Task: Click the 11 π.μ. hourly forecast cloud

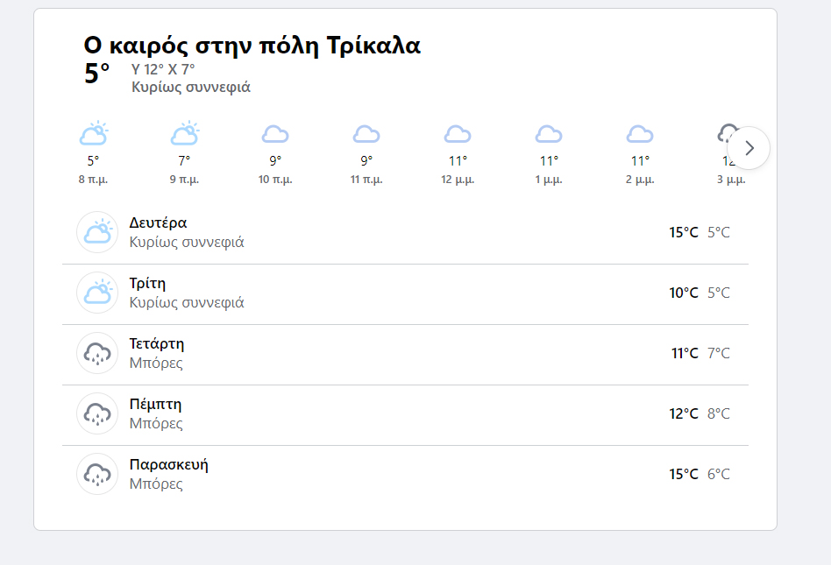Action: tap(366, 134)
